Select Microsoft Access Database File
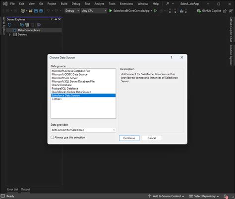The image size is (235, 199). [83, 71]
